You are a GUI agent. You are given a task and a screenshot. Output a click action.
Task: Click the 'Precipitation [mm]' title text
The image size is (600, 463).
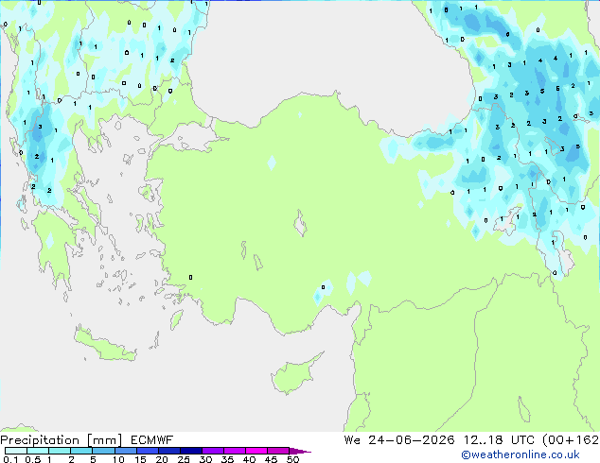pos(62,440)
